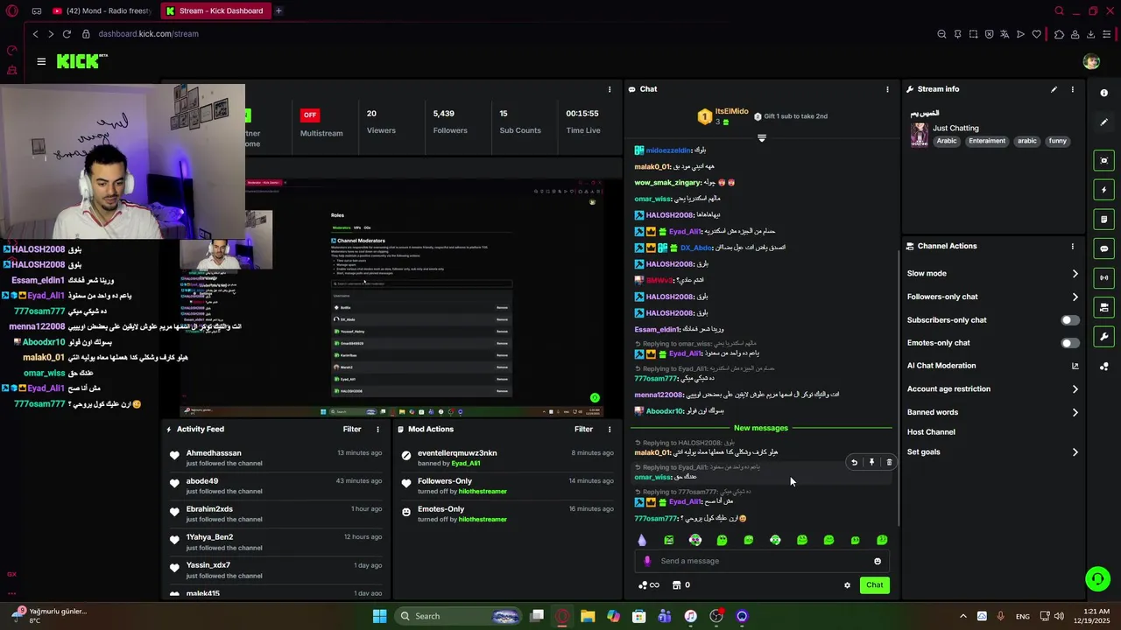Toggle the chat bubble widget icon
This screenshot has height=630, width=1121.
click(1103, 248)
